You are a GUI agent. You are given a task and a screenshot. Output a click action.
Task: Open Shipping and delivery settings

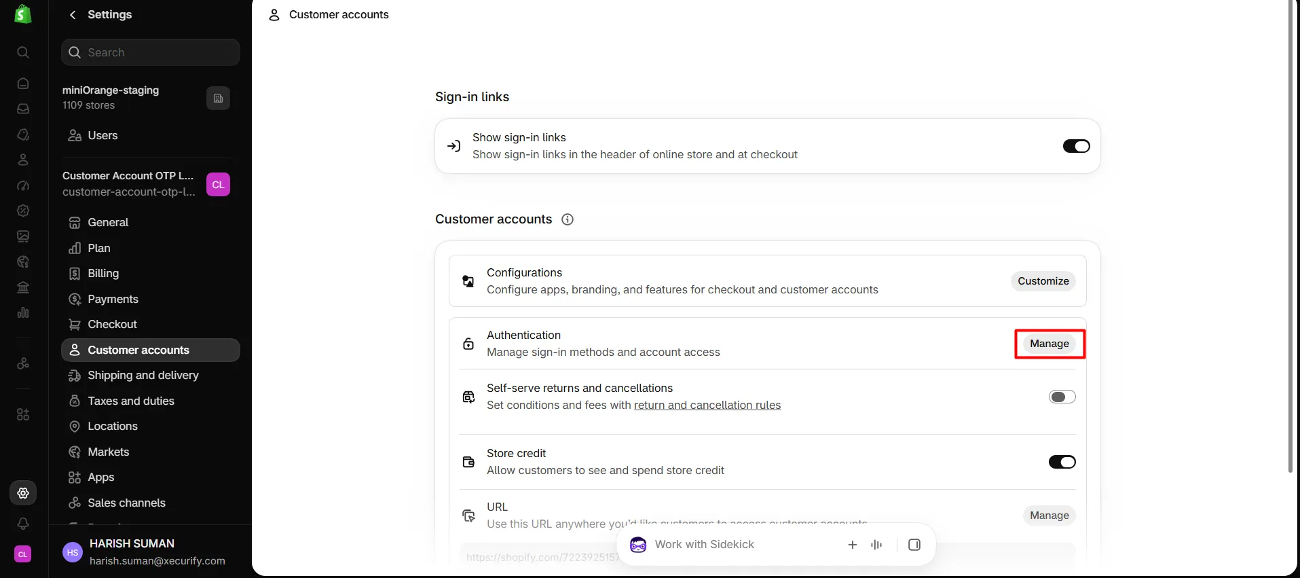(150, 376)
